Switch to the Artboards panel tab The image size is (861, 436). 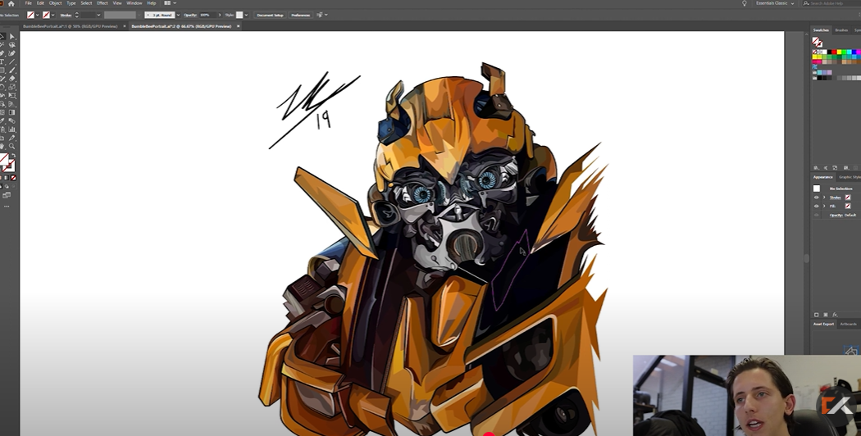(x=849, y=324)
